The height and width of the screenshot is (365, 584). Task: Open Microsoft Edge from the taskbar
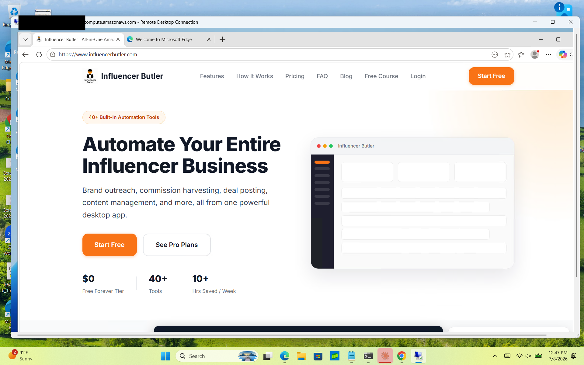pyautogui.click(x=285, y=356)
